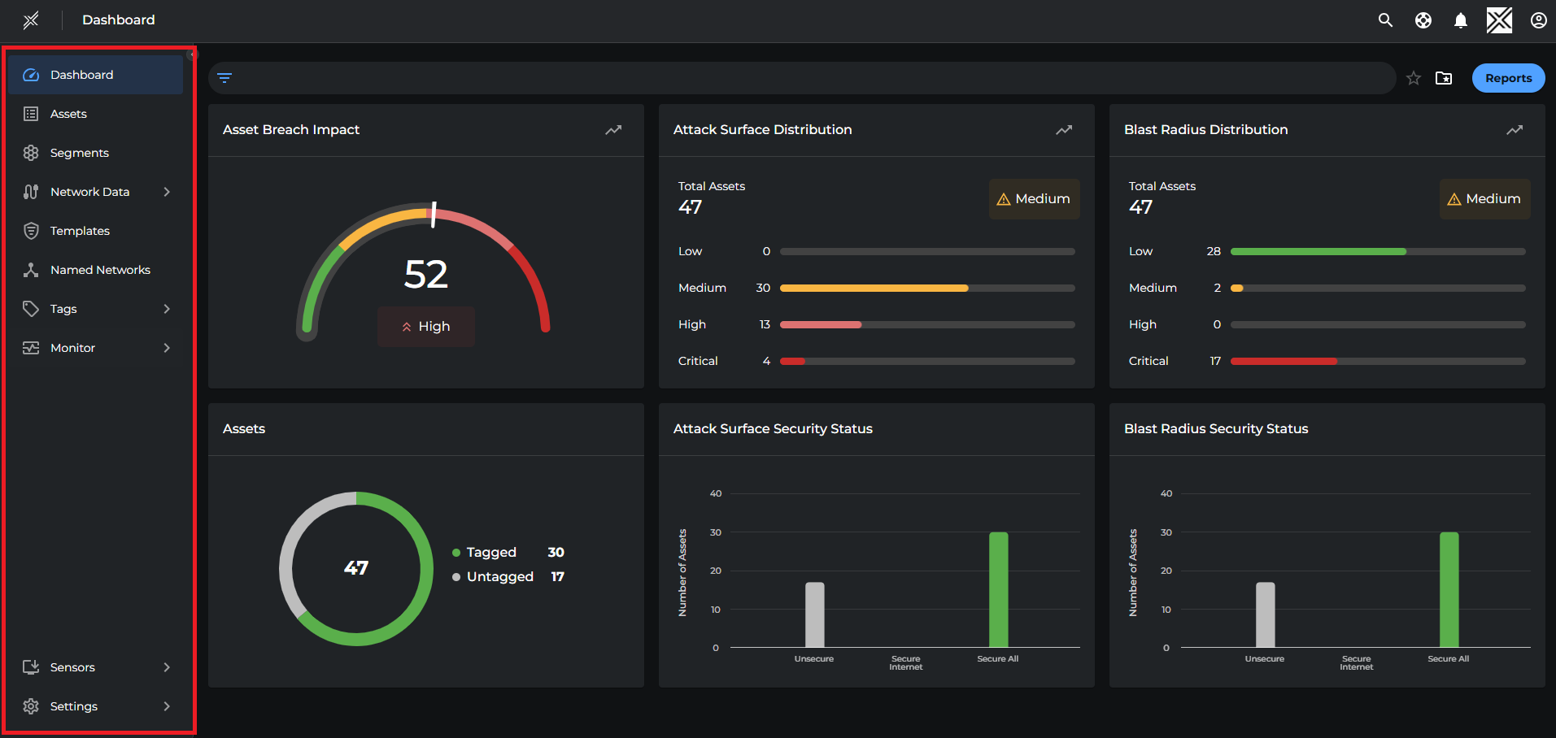View trend for Blast Radius Distribution
This screenshot has width=1556, height=738.
point(1515,130)
